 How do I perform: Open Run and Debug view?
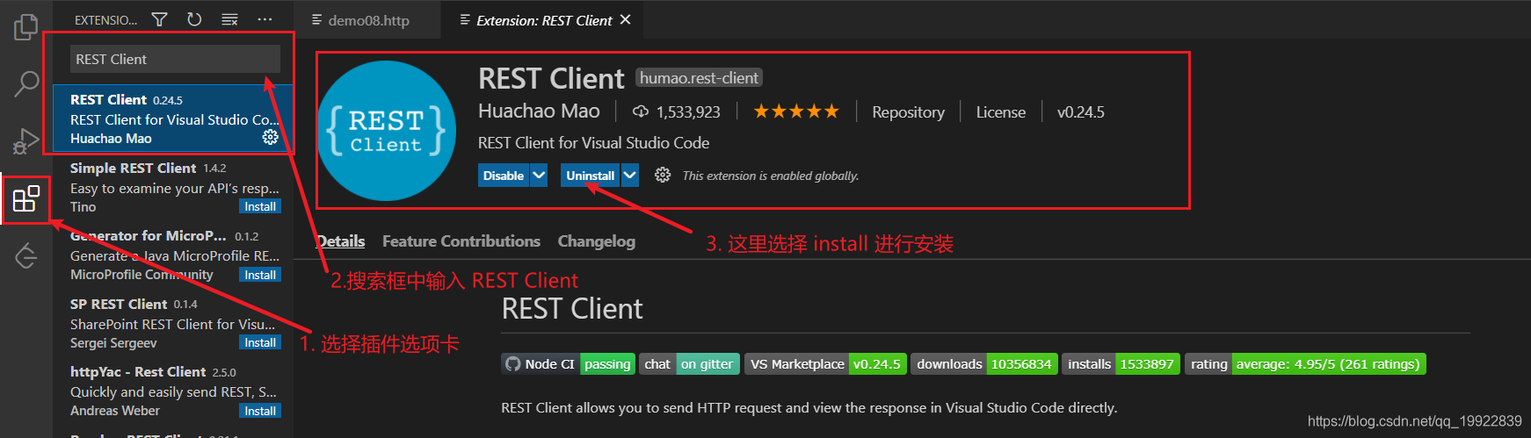point(26,140)
